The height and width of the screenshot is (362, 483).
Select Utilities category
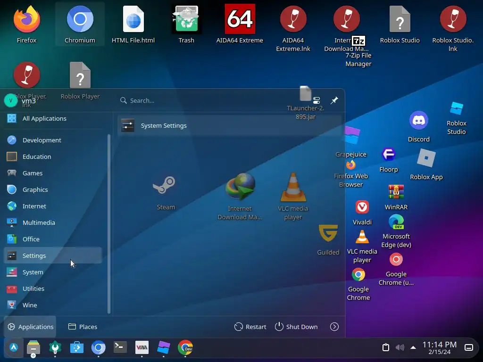tap(53, 288)
